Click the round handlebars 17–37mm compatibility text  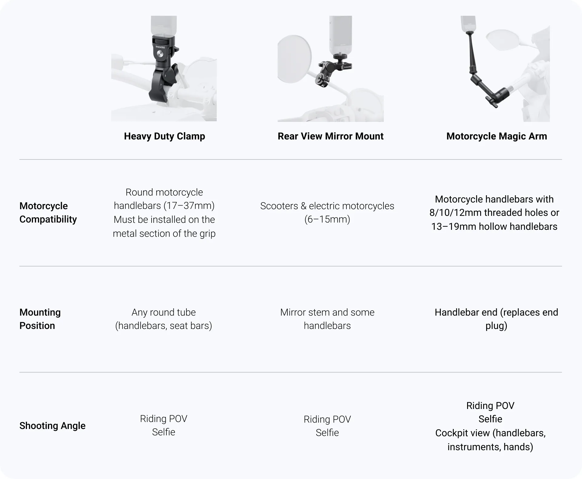pyautogui.click(x=164, y=213)
